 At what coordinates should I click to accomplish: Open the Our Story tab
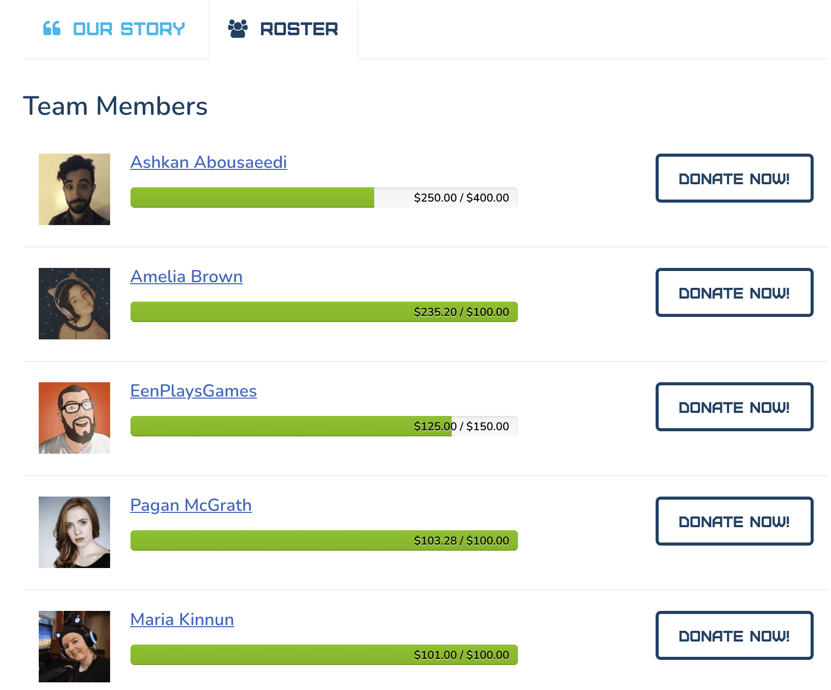128,29
